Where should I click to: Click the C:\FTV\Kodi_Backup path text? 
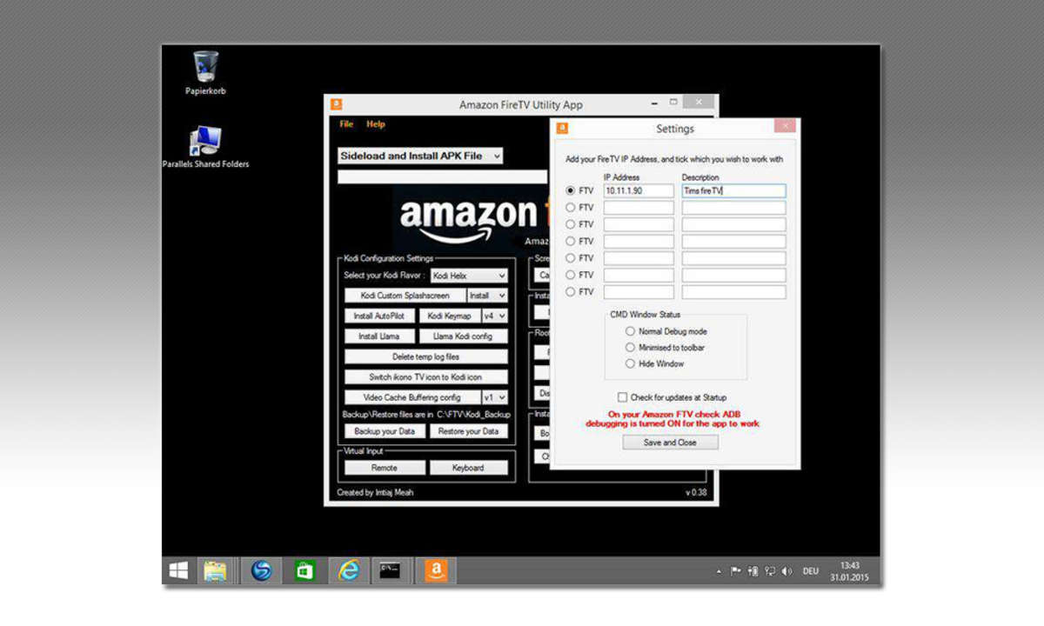[x=473, y=415]
